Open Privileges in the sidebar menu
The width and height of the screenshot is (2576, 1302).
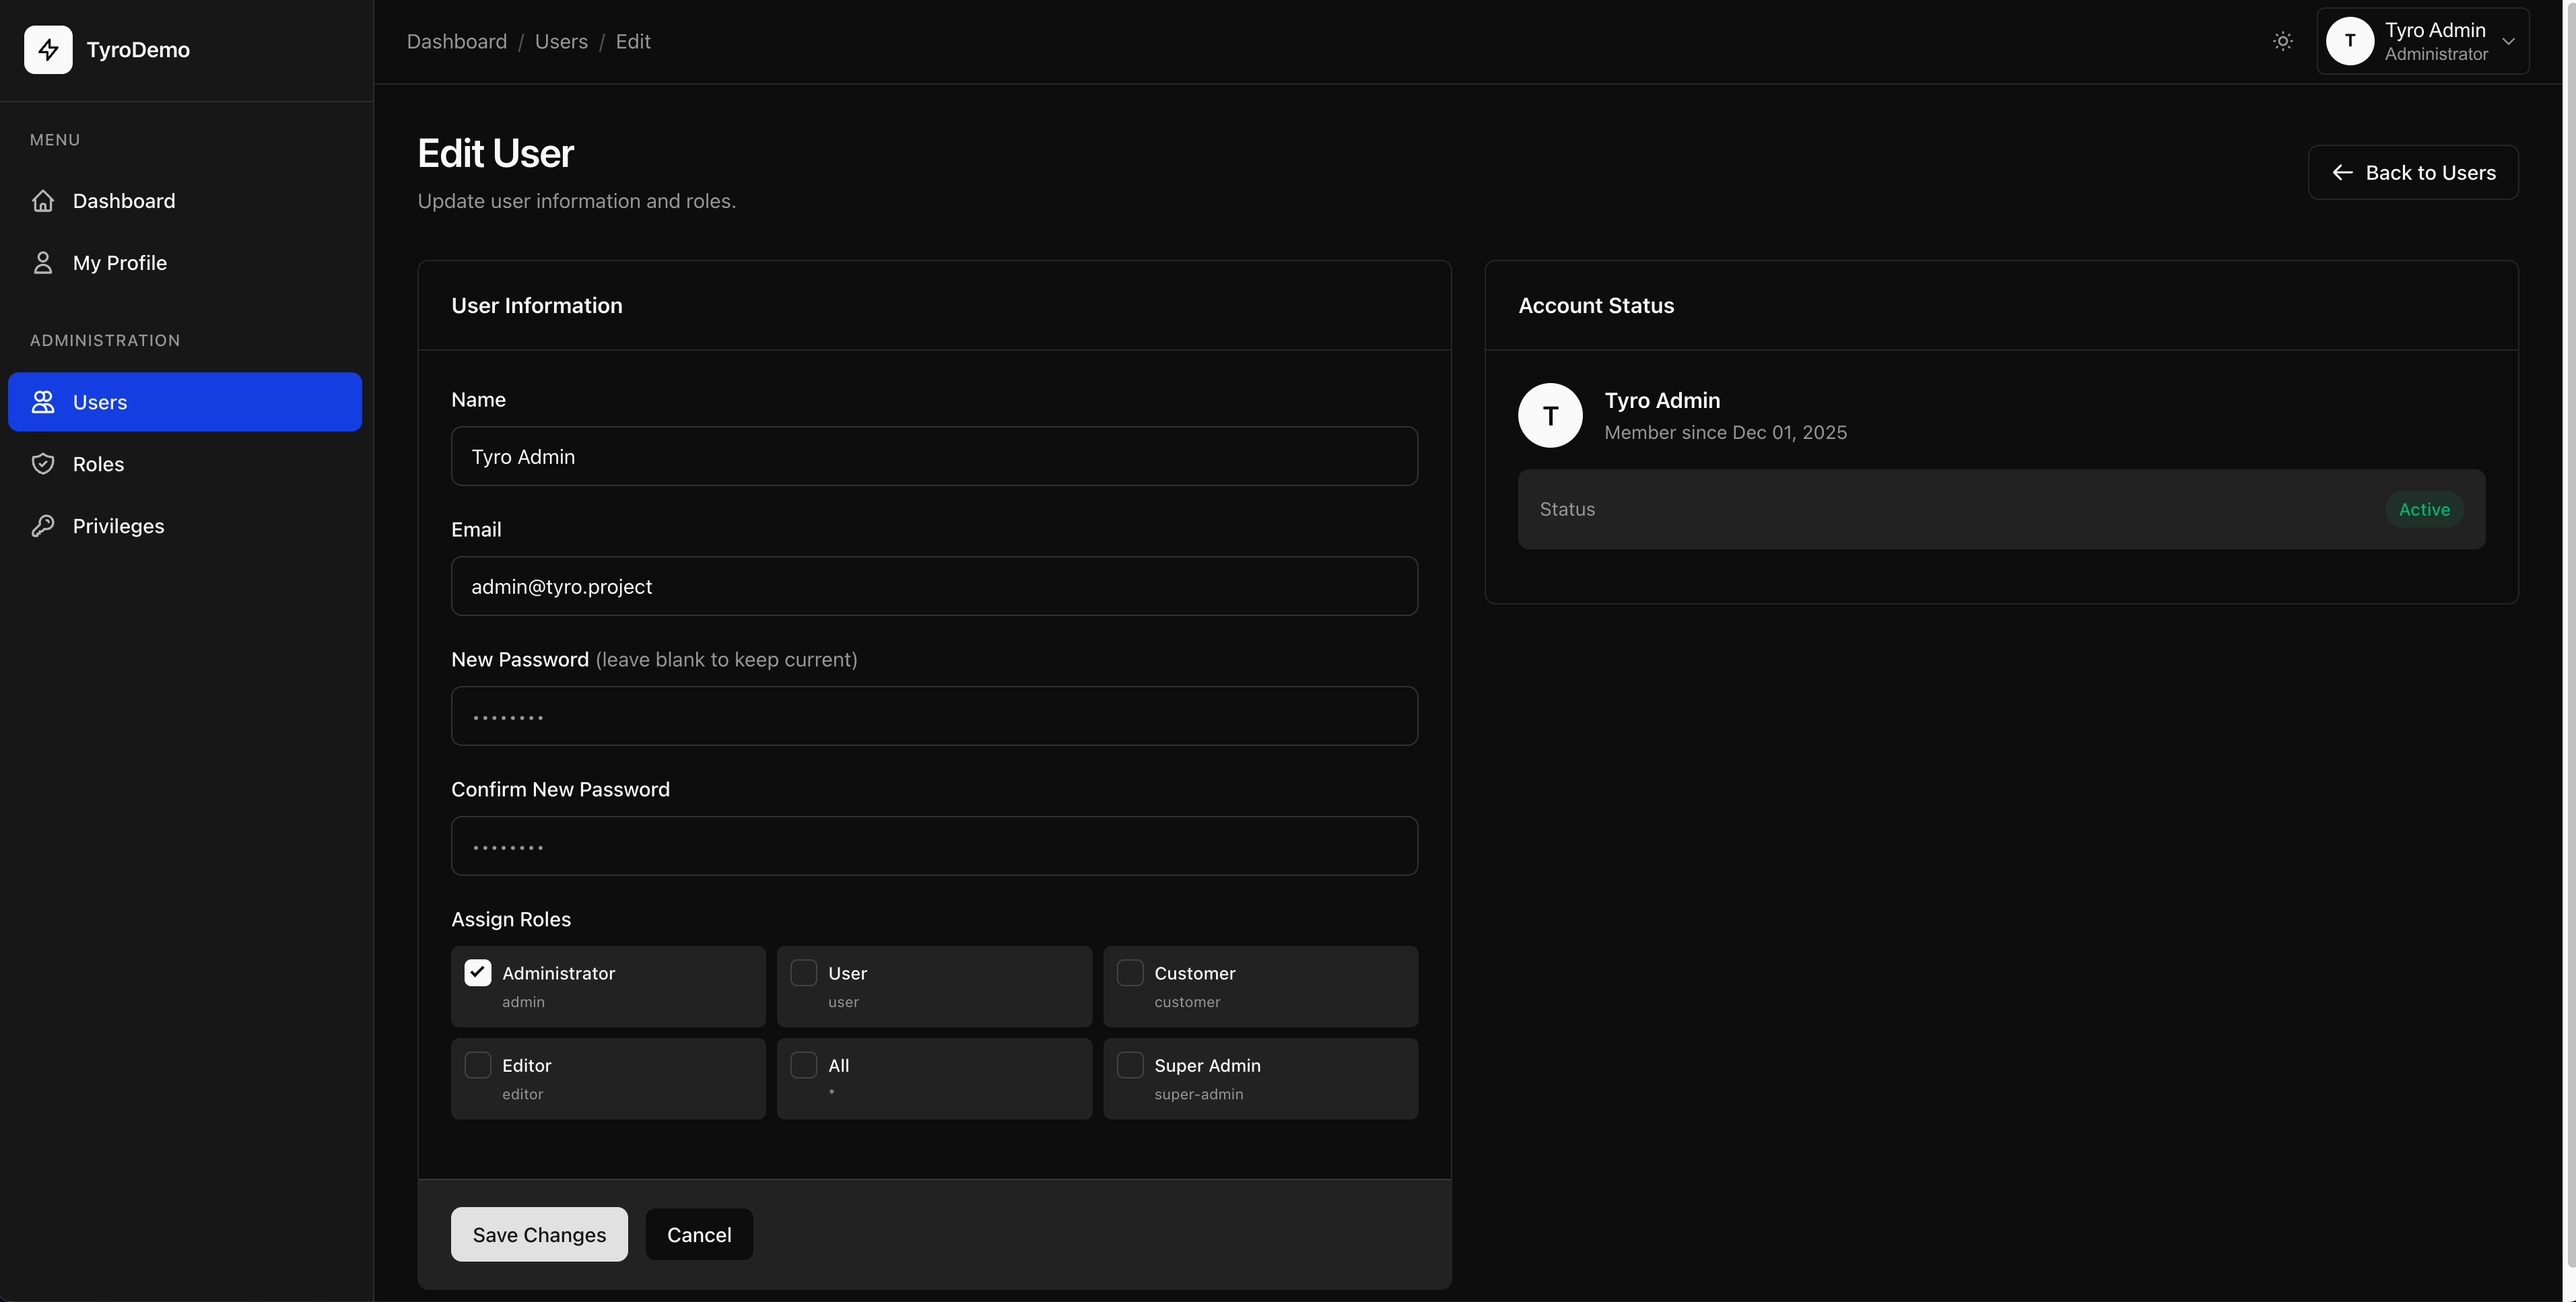pos(118,526)
